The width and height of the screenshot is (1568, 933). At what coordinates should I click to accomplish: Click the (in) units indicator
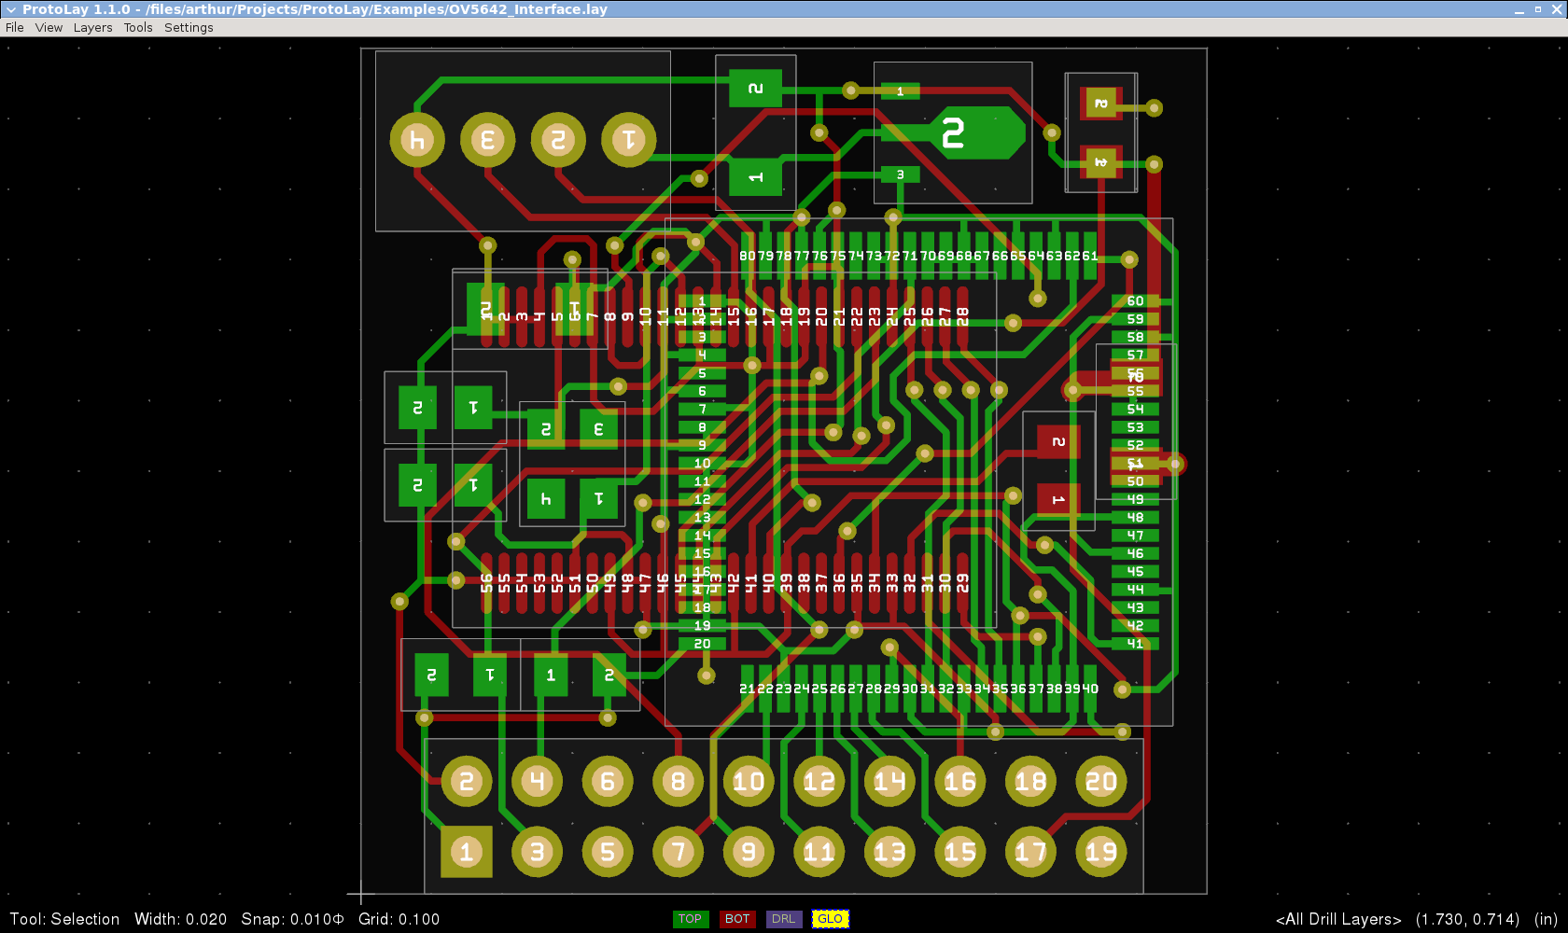tap(1546, 919)
